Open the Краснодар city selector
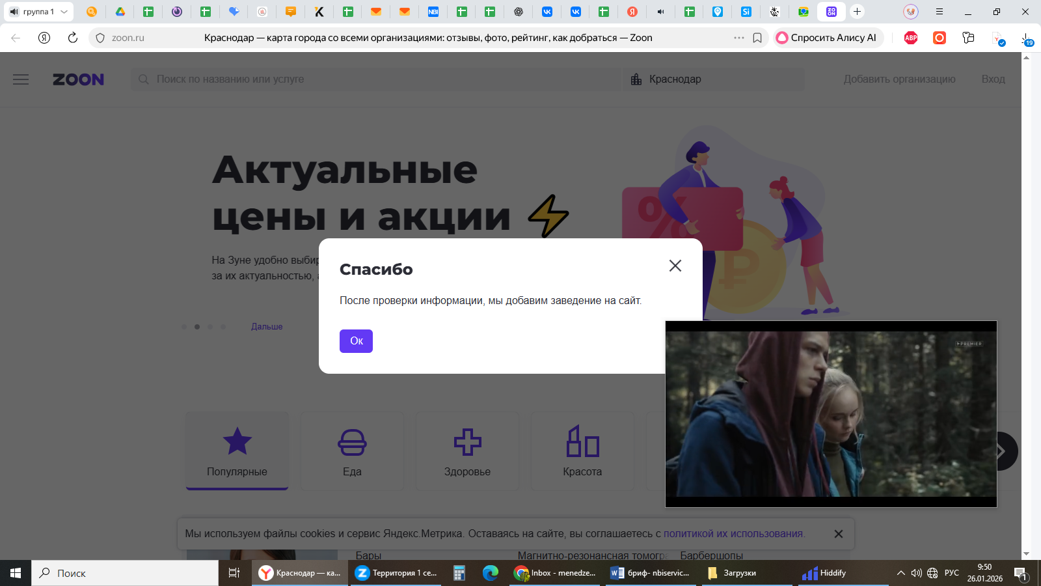The height and width of the screenshot is (586, 1041). (x=713, y=79)
